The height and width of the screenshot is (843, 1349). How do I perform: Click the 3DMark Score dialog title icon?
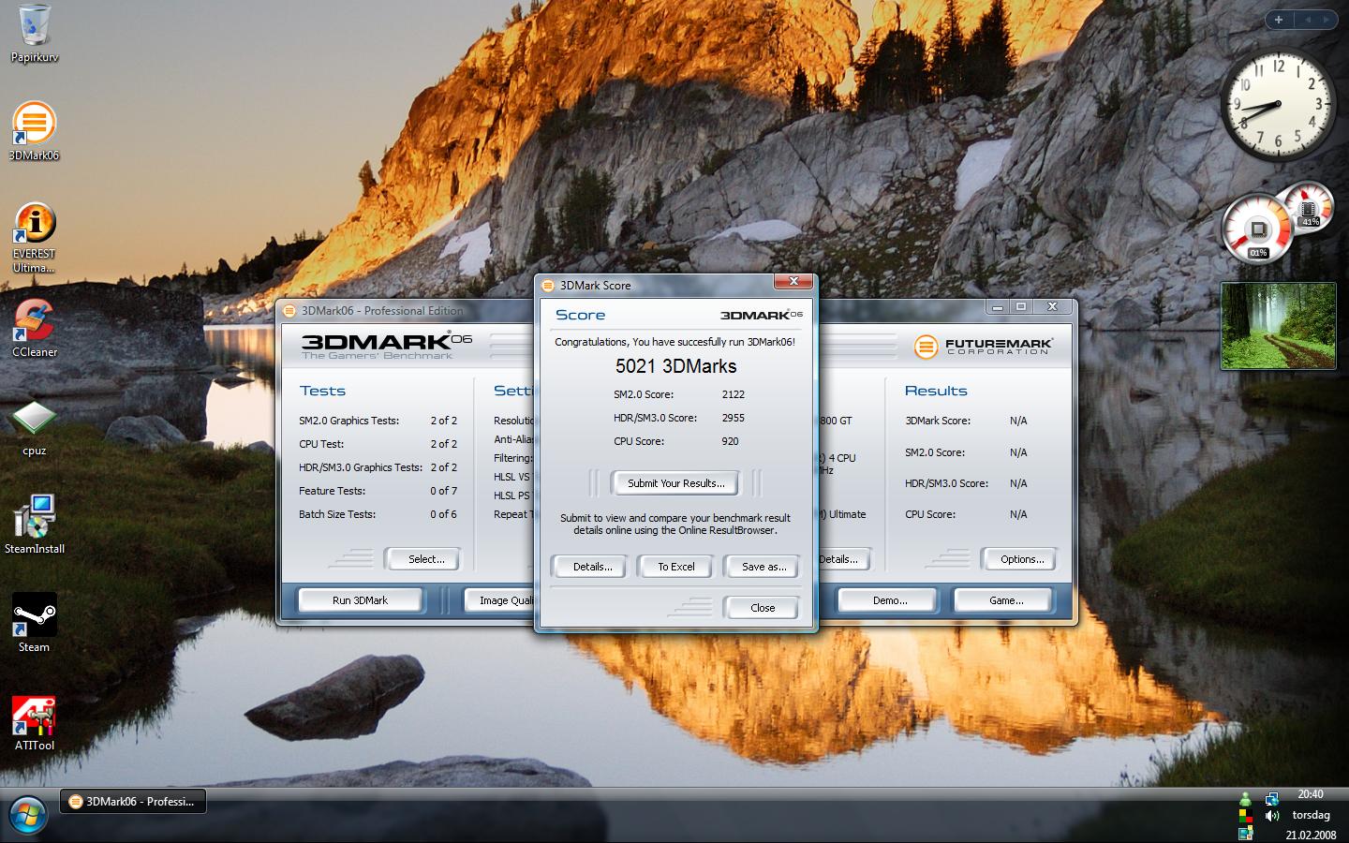tap(549, 285)
